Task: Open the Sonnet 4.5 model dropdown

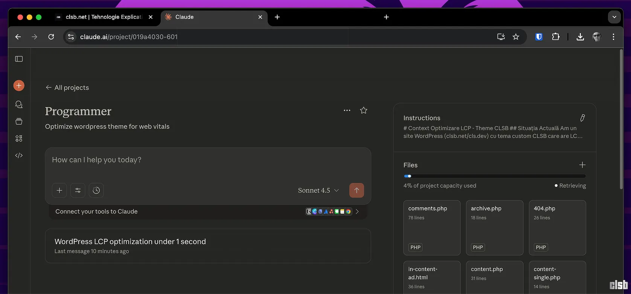Action: point(318,190)
